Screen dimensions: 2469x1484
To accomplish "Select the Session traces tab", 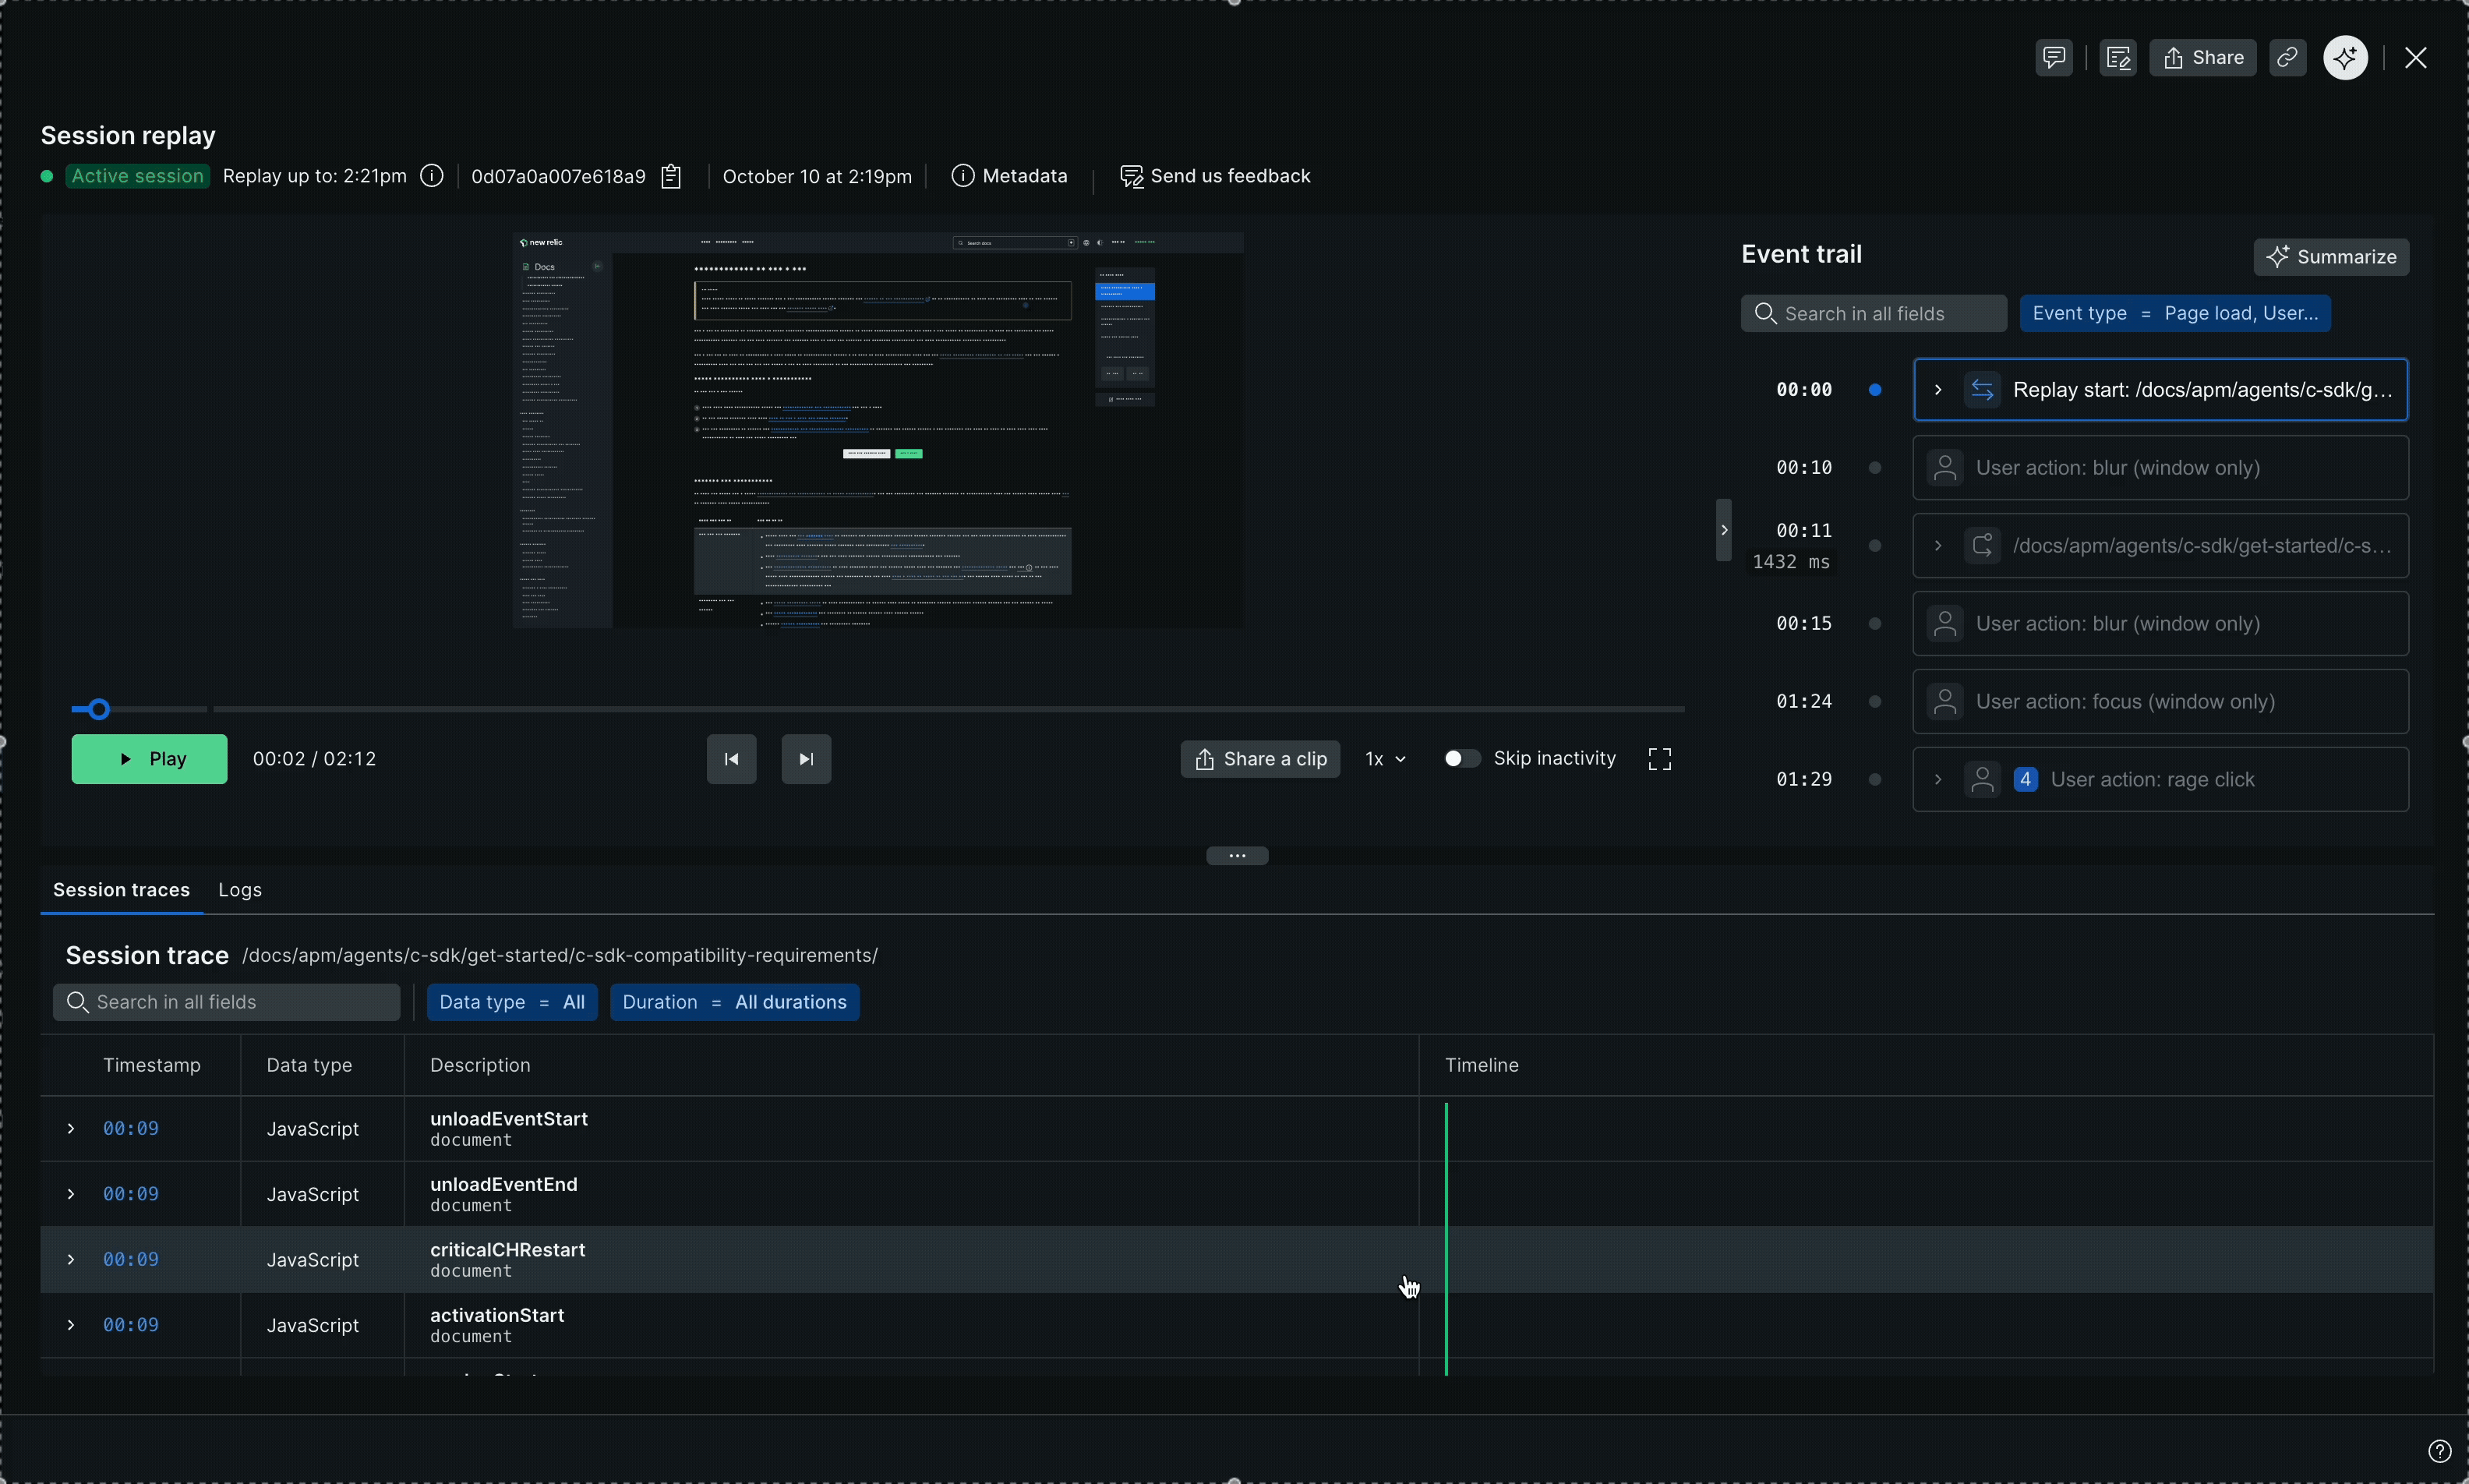I will point(120,889).
